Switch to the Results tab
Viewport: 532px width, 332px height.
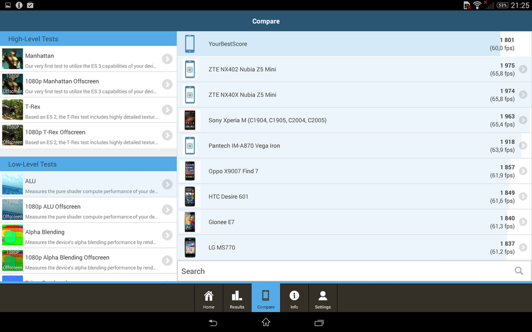pyautogui.click(x=237, y=296)
